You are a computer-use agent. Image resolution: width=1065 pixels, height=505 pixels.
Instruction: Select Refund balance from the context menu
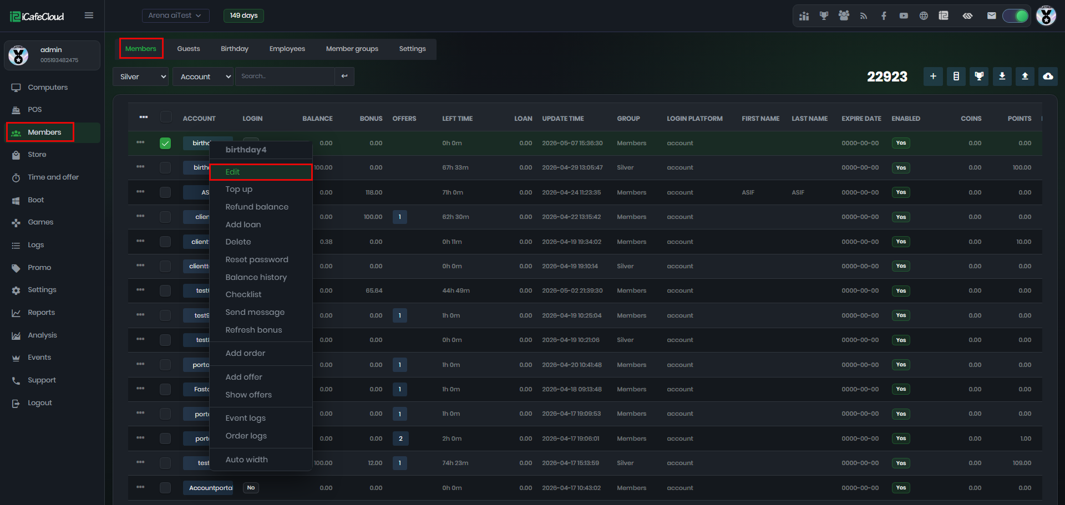(261, 207)
